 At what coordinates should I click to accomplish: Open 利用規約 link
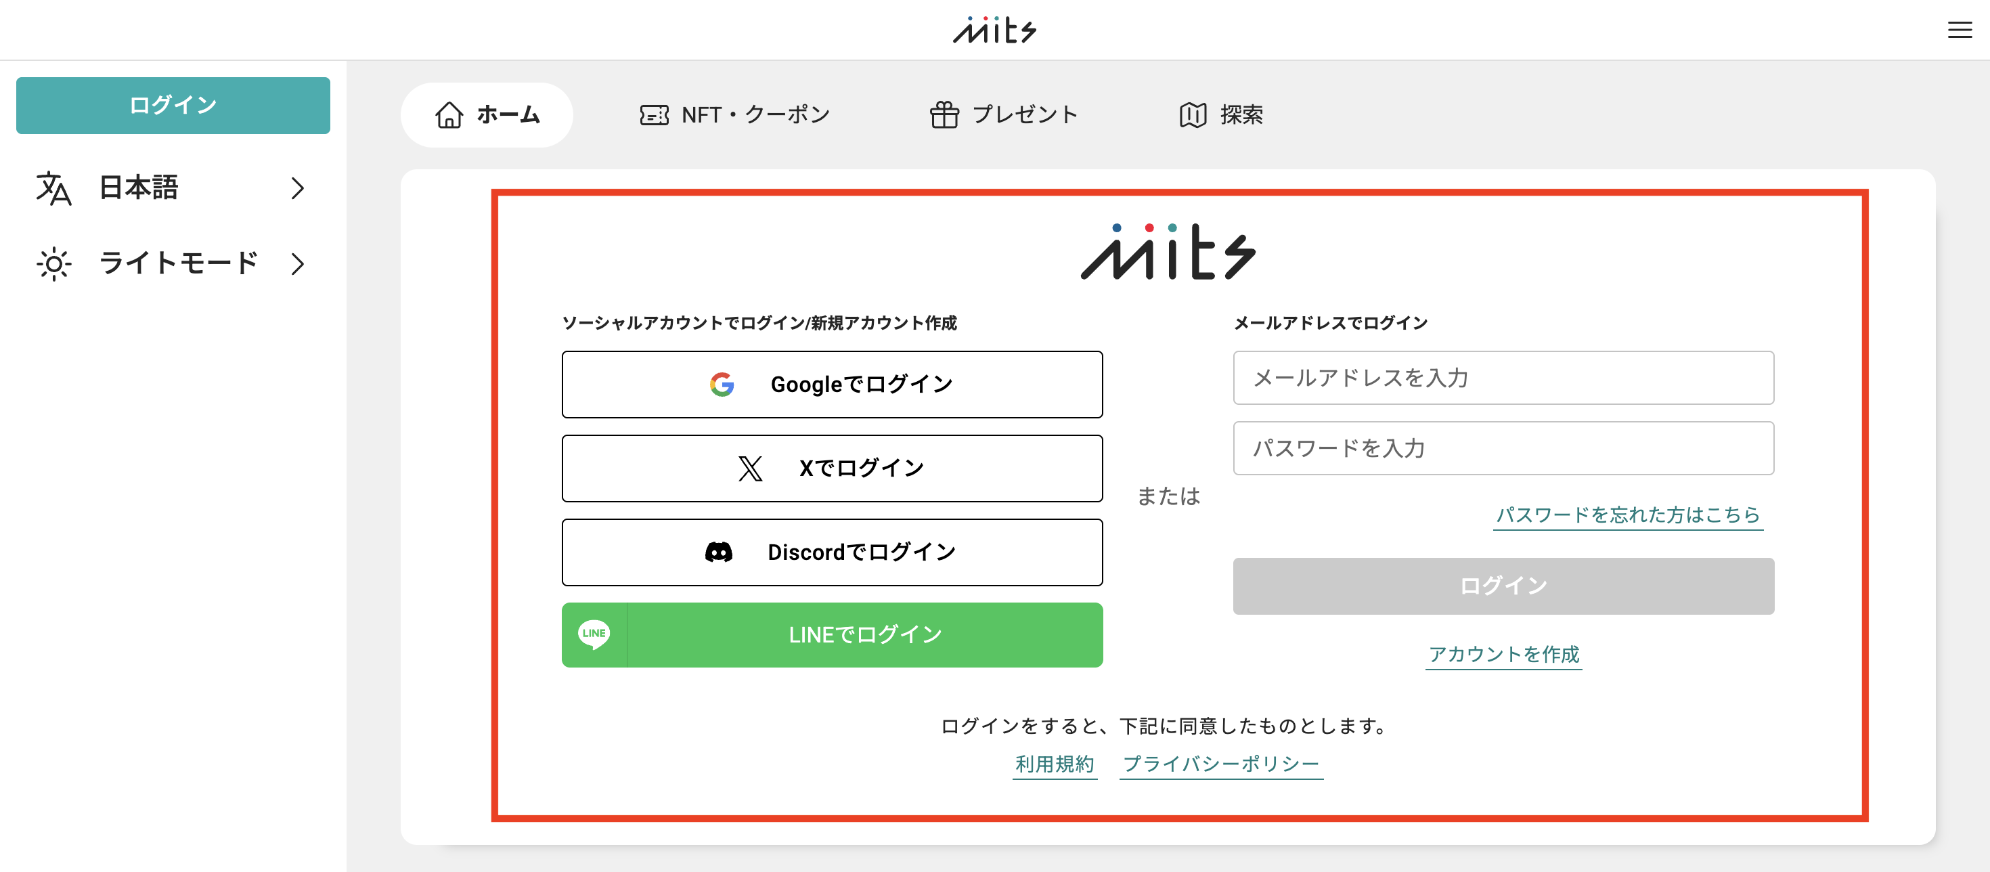tap(1055, 764)
